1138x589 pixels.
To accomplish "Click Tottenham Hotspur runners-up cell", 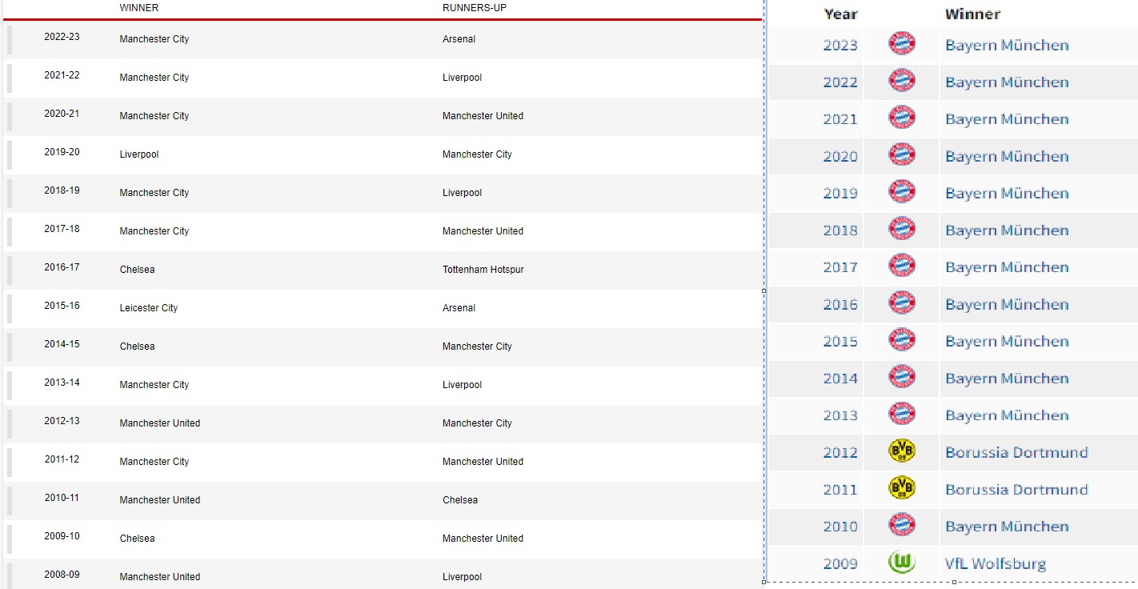I will click(483, 270).
